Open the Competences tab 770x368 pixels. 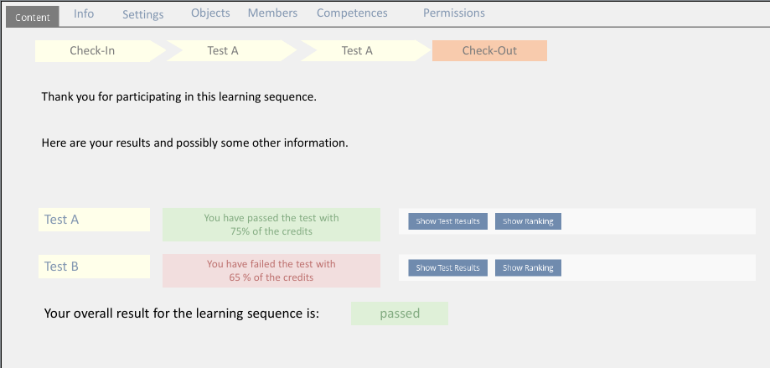[x=352, y=13]
